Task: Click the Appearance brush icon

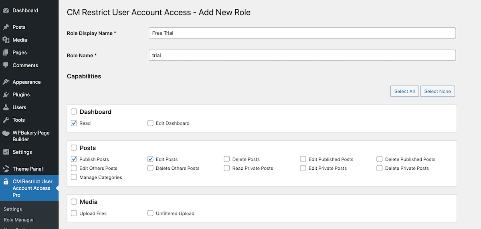Action: pos(6,82)
